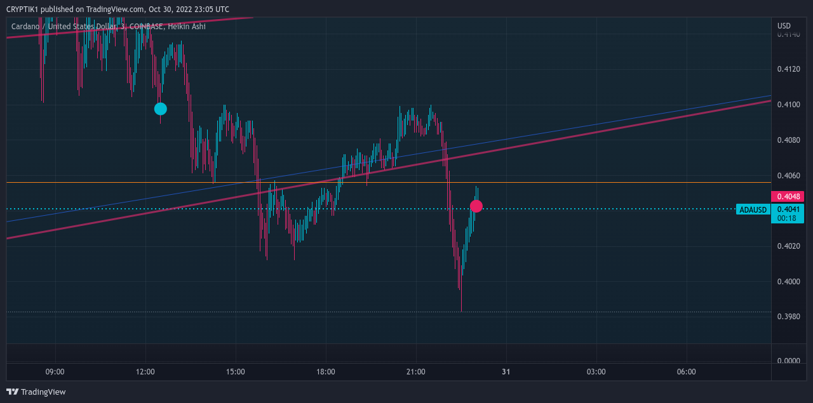Viewport: 813px width, 403px height.
Task: Click the 12:00 time axis label
Action: [x=145, y=372]
